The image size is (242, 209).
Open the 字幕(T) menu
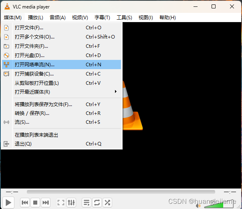(102, 18)
